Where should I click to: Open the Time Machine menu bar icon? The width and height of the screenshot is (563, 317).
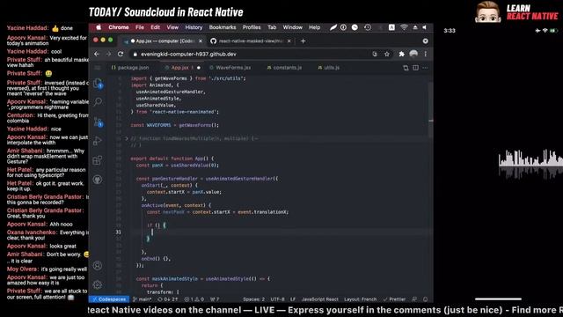tap(368, 27)
